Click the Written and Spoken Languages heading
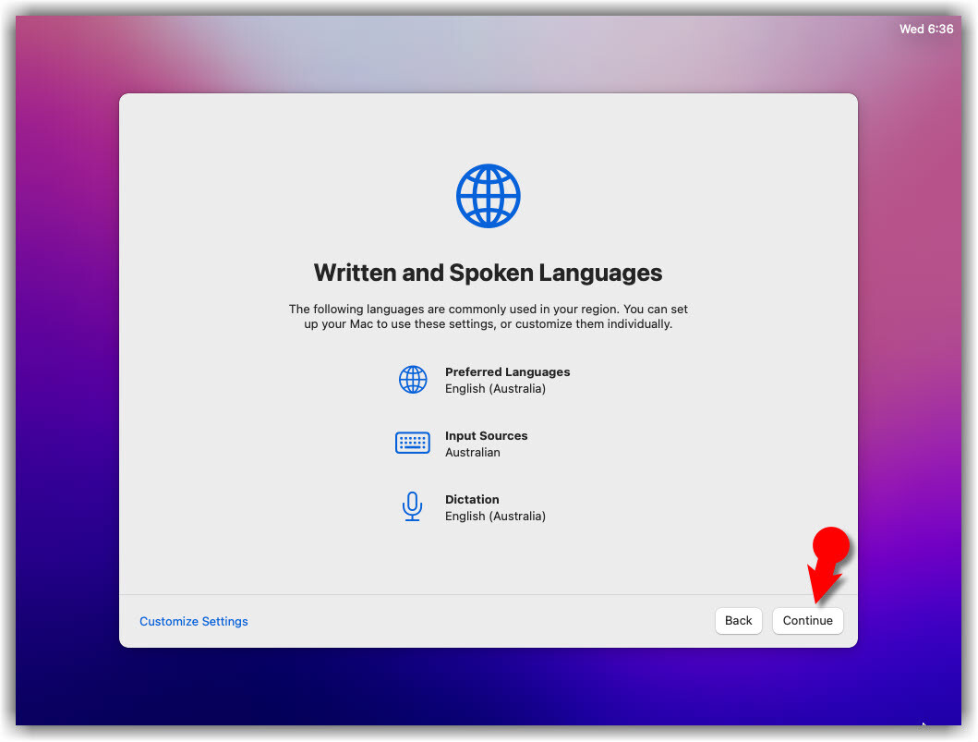This screenshot has width=978, height=742. point(488,274)
